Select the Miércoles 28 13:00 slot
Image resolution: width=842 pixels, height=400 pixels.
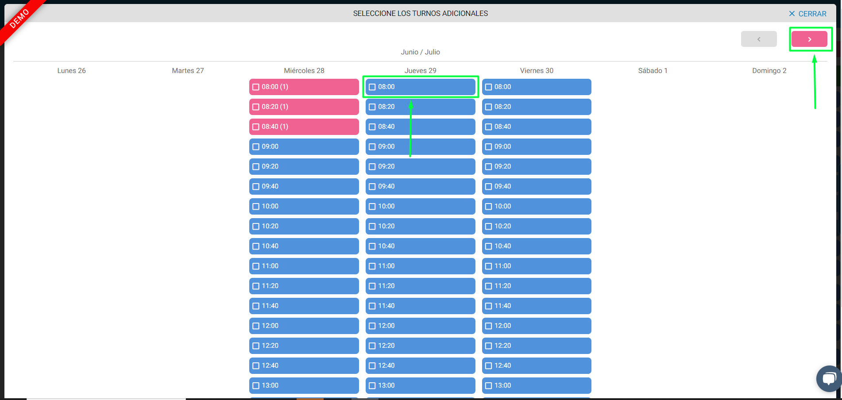304,385
